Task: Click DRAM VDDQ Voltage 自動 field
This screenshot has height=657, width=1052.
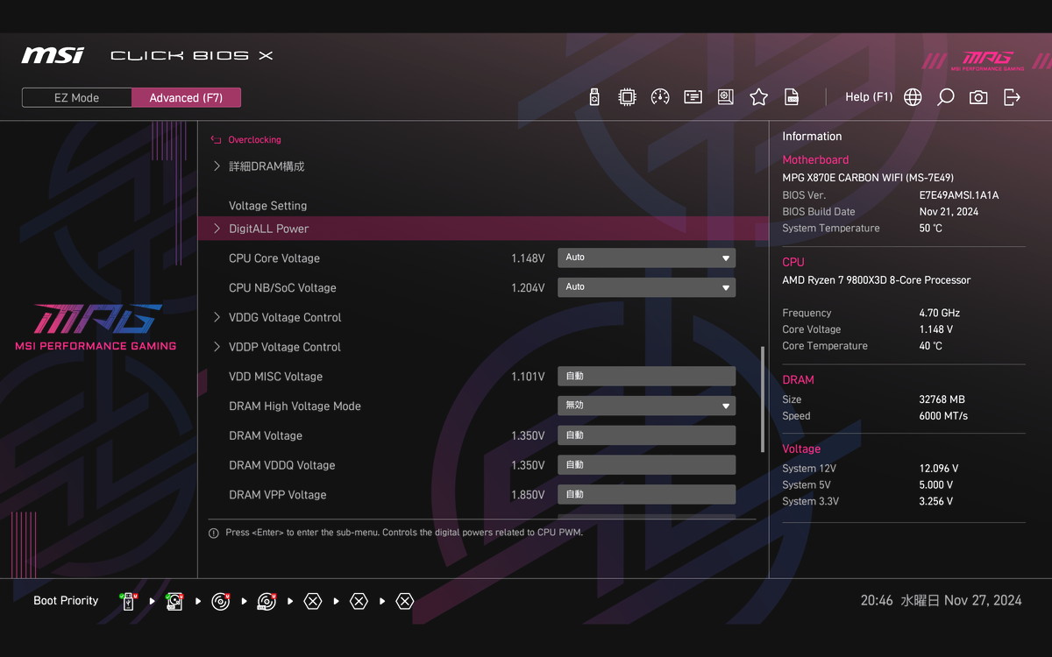Action: pos(647,465)
